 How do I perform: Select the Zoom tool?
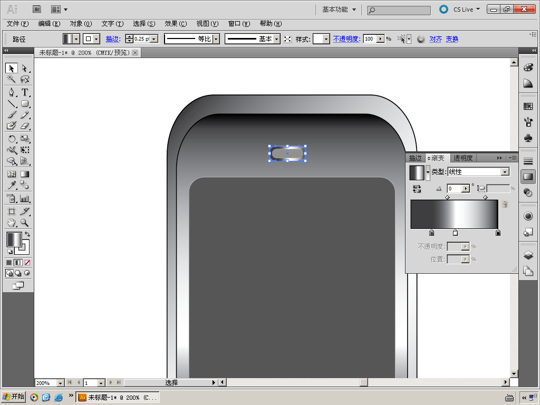tap(24, 223)
